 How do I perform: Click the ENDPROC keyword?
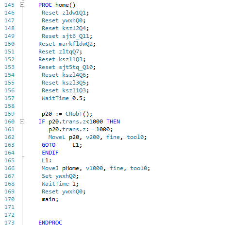point(50,223)
